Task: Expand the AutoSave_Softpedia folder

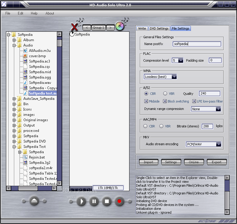Action: (14, 99)
